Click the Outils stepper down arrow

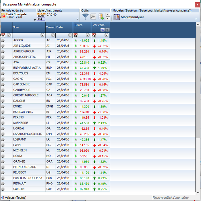(x=108, y=18)
